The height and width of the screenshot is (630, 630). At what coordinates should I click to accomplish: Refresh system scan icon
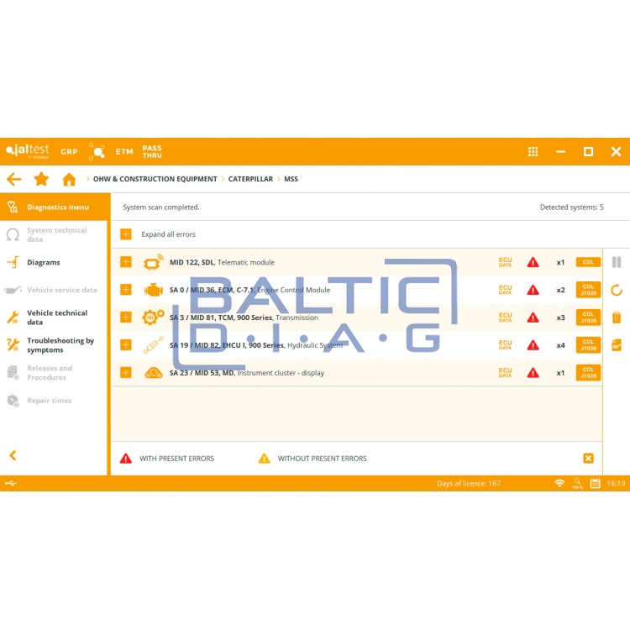click(617, 290)
